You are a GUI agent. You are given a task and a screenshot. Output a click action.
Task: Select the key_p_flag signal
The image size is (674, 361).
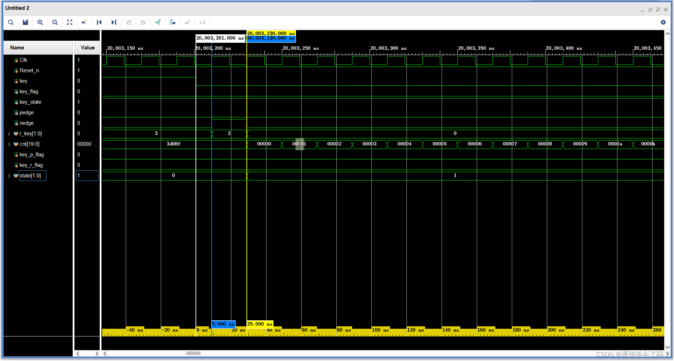coord(32,155)
